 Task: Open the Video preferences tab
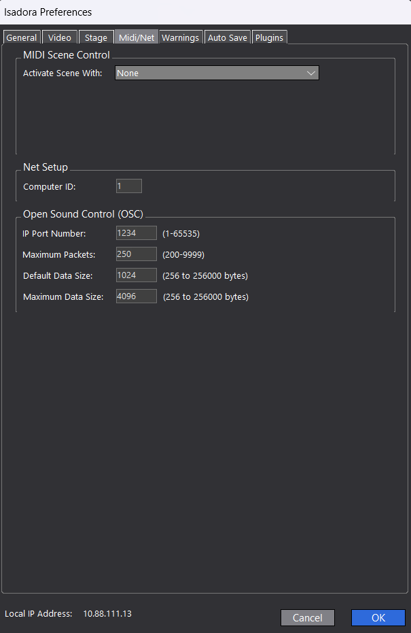60,37
